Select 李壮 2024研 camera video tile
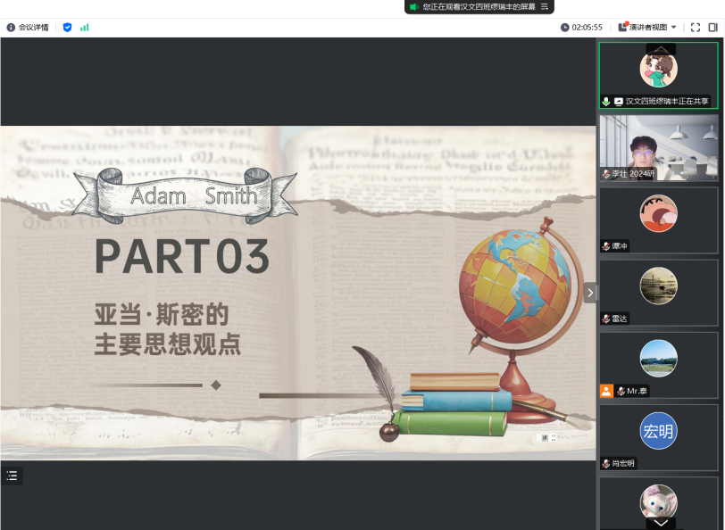 (x=658, y=147)
